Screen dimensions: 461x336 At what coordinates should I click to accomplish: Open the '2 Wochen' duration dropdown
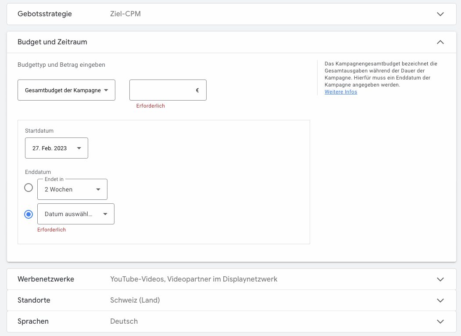(x=72, y=189)
